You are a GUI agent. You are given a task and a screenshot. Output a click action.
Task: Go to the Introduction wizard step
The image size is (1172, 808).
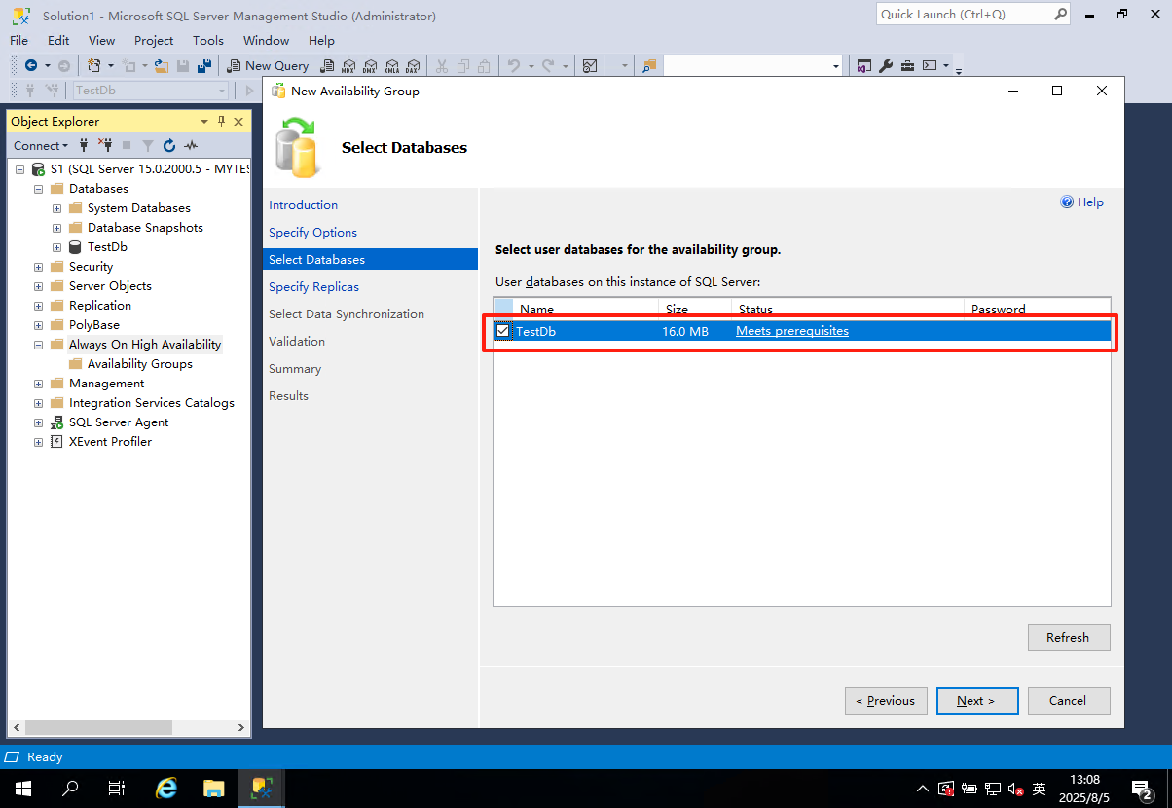[x=303, y=205]
